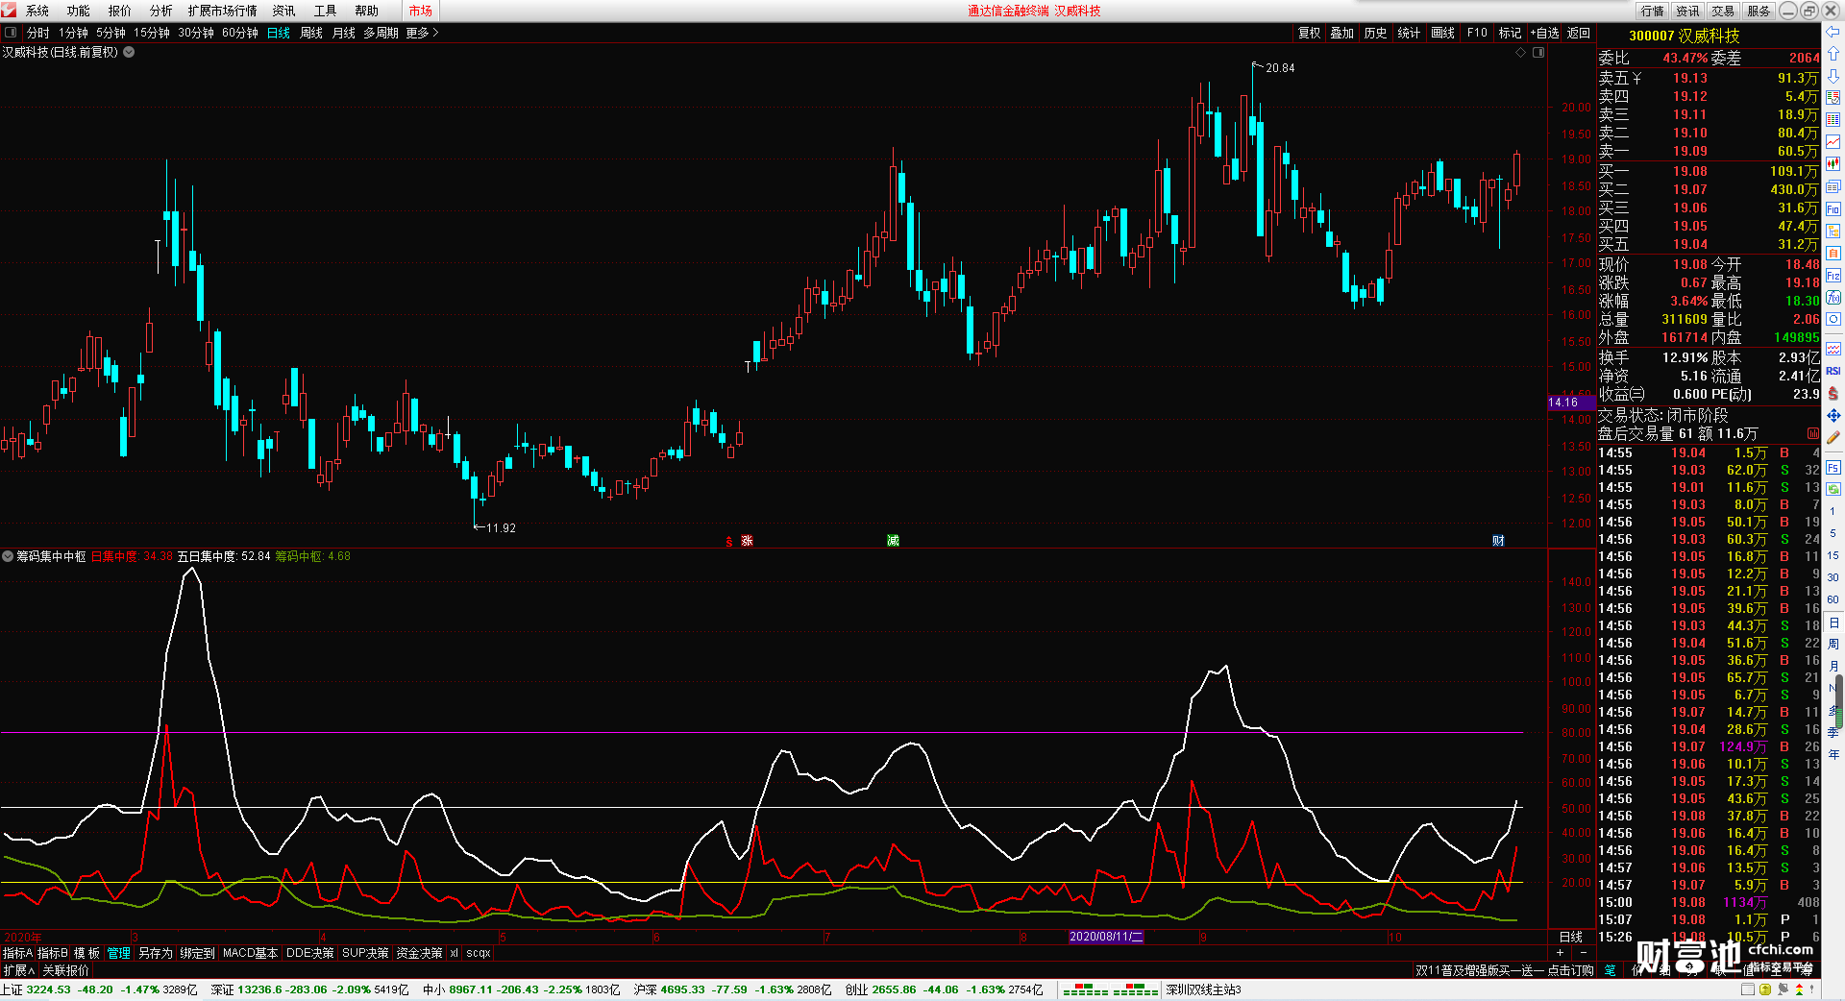Click the 上证 index in status bar

99,989
